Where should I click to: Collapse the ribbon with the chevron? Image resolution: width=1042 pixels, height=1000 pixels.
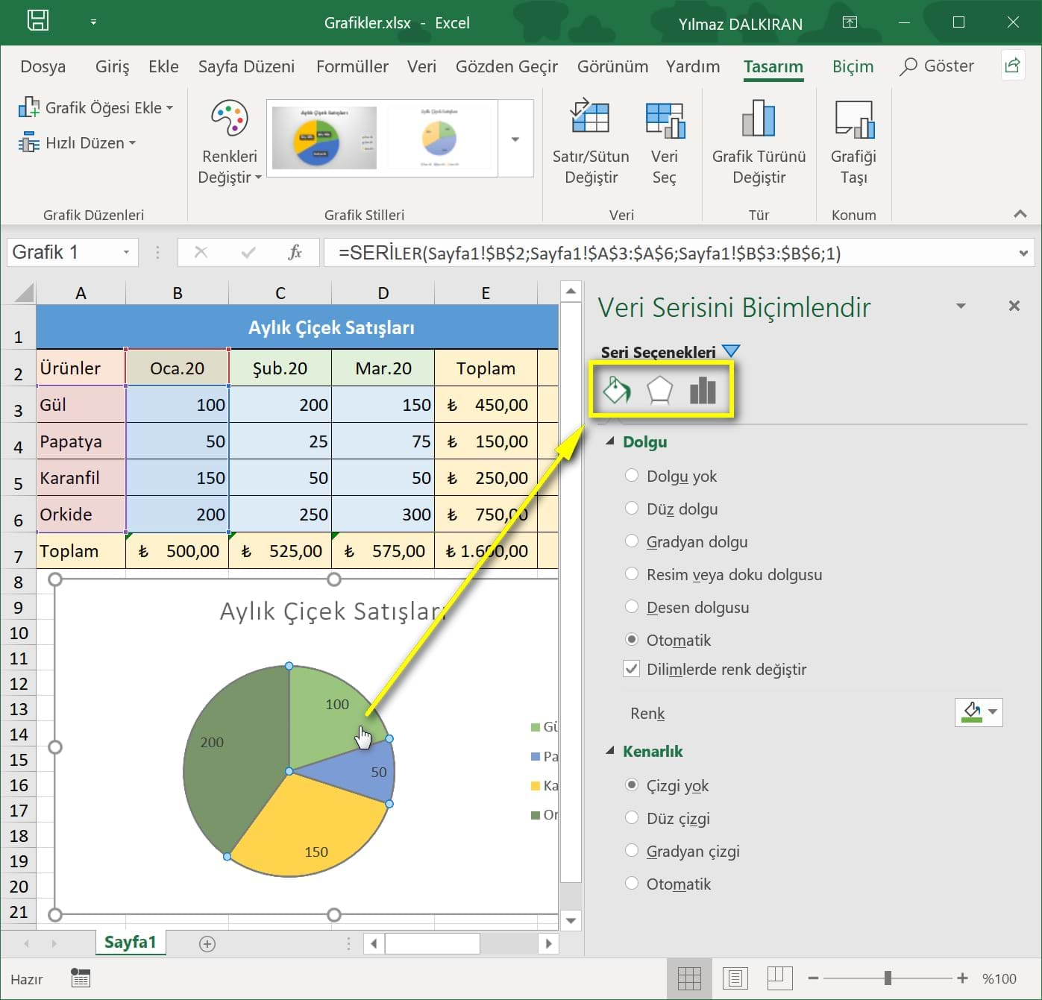(1020, 214)
